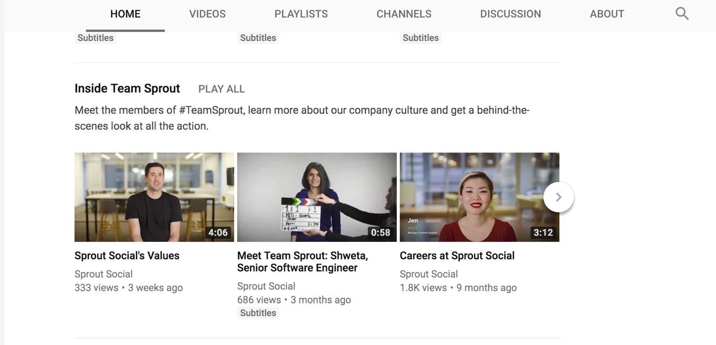This screenshot has height=345, width=716.
Task: Click the 0:58 duration badge
Action: coord(380,232)
